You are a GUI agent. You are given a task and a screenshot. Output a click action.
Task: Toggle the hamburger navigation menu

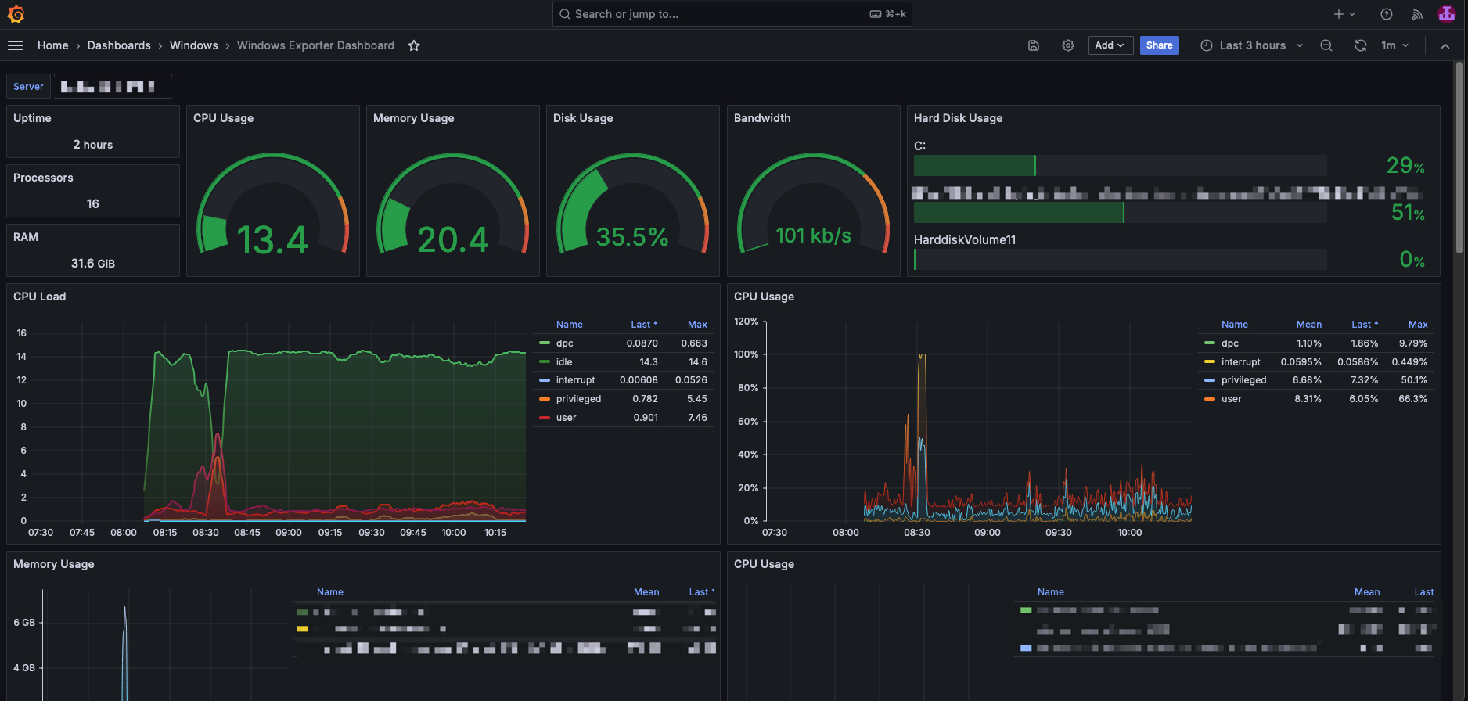tap(16, 45)
